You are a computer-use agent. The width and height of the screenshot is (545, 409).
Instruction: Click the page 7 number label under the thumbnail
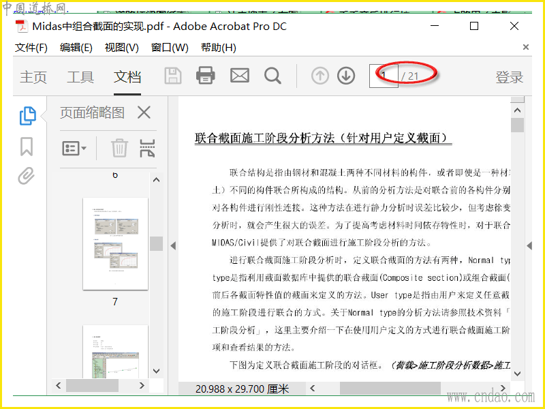tap(115, 302)
